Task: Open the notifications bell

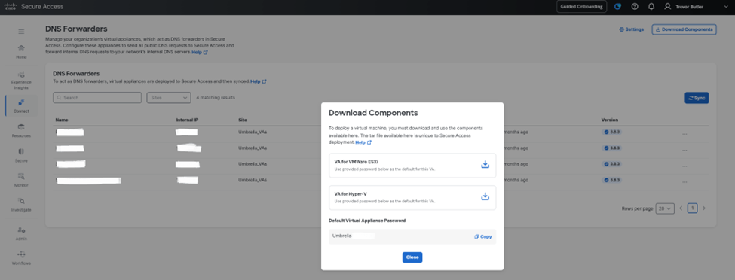Action: point(651,7)
